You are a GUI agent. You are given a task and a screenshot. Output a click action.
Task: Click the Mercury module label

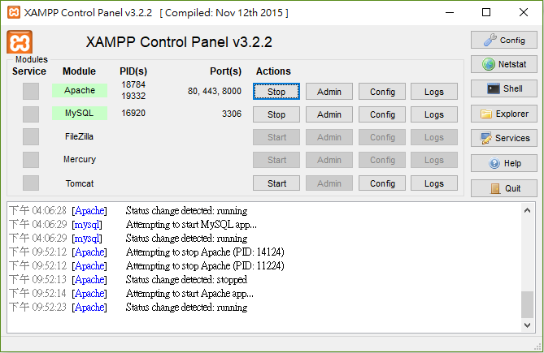click(x=80, y=159)
